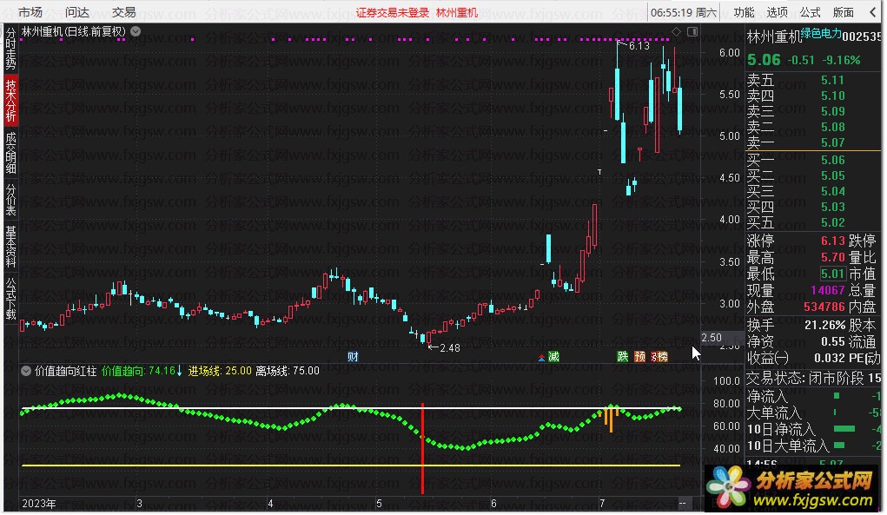This screenshot has width=887, height=515.
Task: Switch to the 成交明细 sidebar tab
Action: point(10,152)
